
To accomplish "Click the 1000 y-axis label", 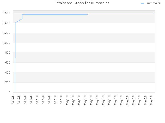I will point(7,43).
